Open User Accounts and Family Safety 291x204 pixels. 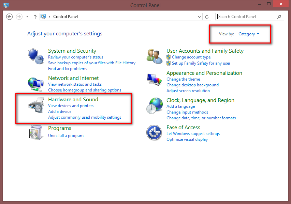pos(205,51)
